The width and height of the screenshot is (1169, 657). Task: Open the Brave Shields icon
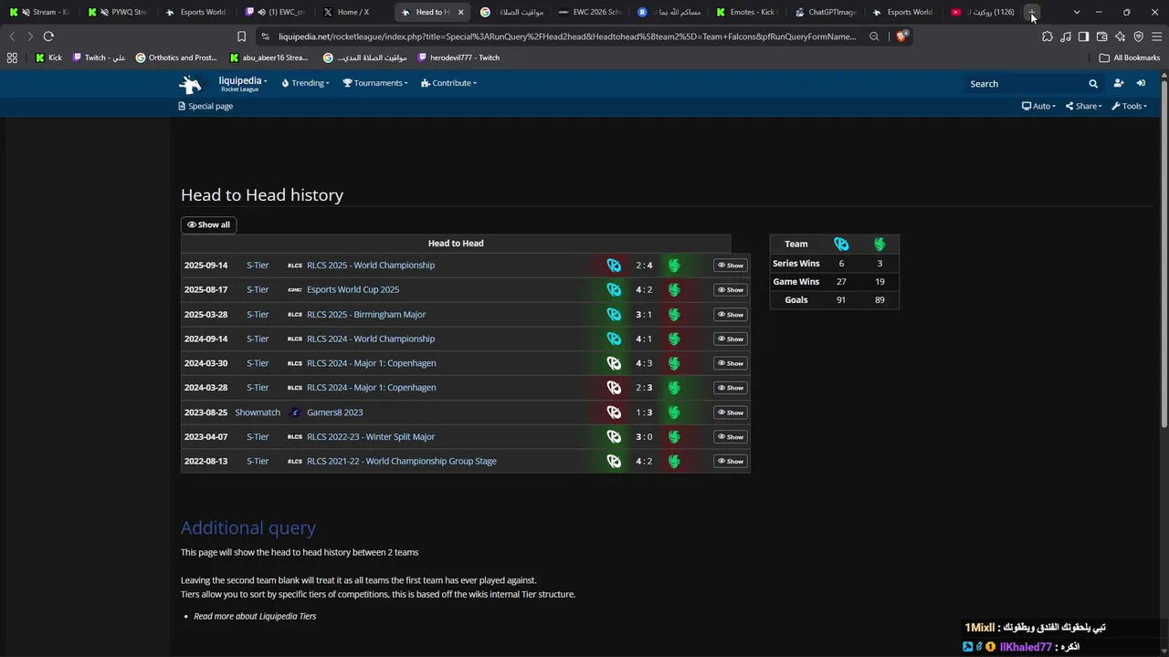(900, 36)
